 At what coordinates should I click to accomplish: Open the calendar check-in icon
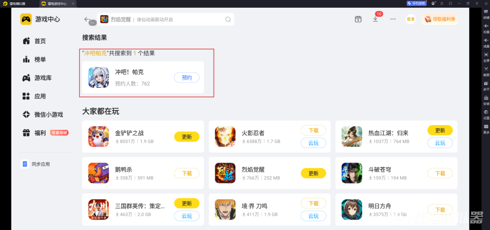(358, 19)
